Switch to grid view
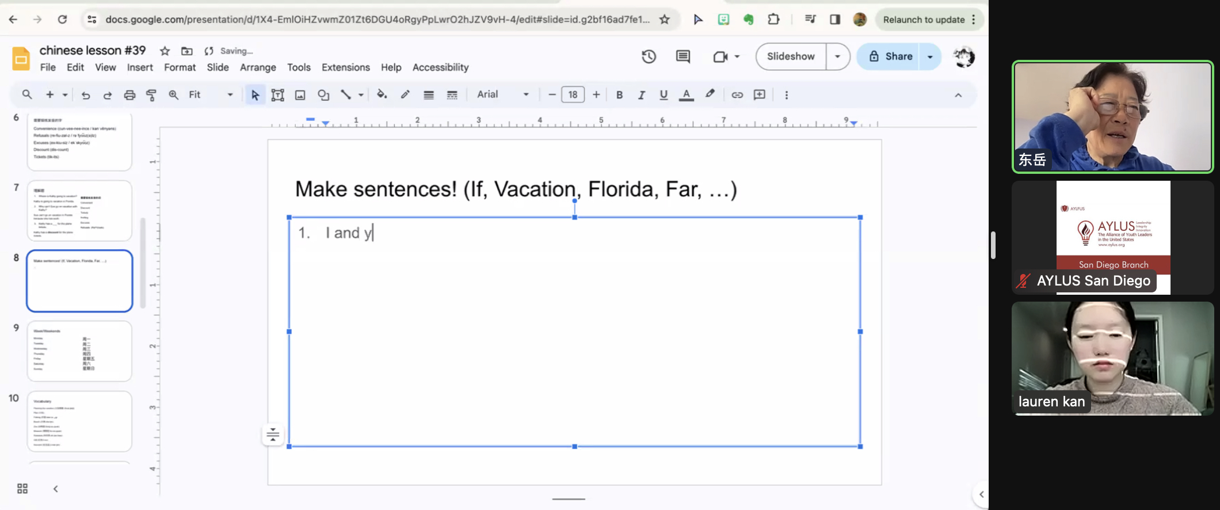Image resolution: width=1220 pixels, height=510 pixels. point(22,489)
